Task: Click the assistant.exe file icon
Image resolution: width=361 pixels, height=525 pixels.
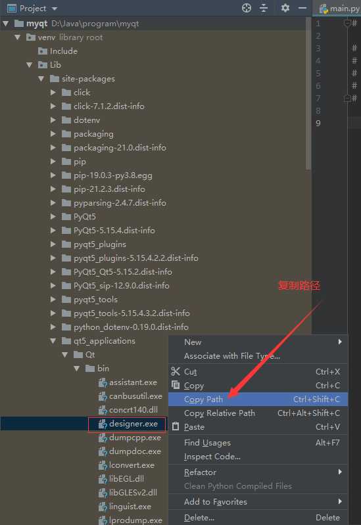Action: 103,382
